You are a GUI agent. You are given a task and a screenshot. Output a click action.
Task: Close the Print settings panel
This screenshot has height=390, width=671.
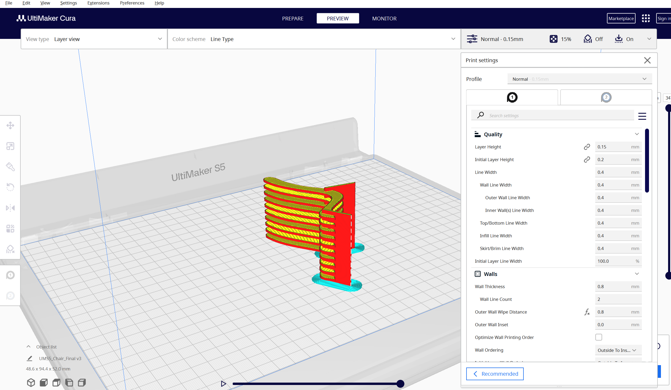[647, 60]
